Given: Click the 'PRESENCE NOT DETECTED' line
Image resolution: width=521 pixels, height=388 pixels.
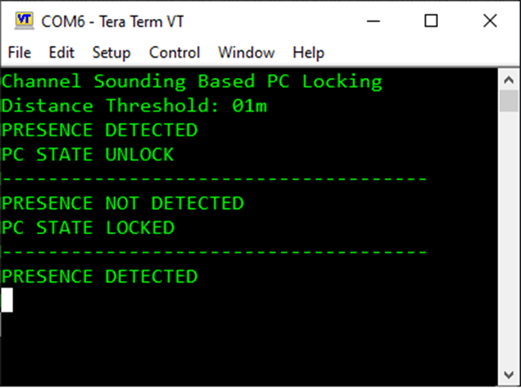Looking at the screenshot, I should 122,203.
